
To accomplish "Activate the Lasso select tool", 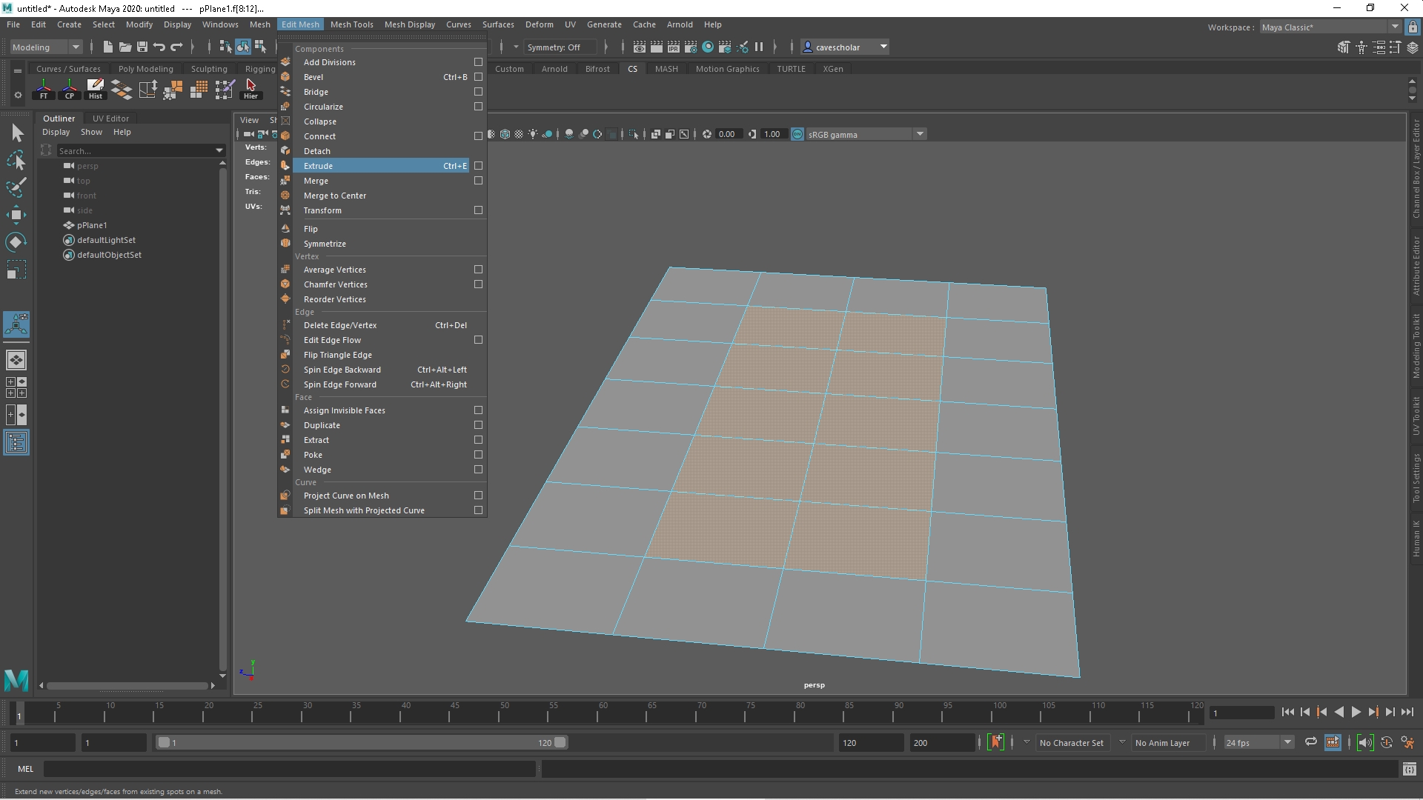I will pyautogui.click(x=16, y=160).
